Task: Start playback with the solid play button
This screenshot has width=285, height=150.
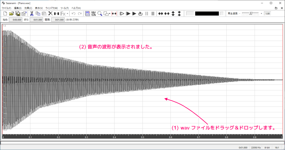Action: (134, 13)
